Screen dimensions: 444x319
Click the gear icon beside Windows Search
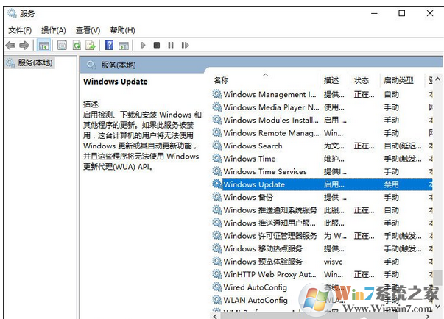click(x=217, y=146)
